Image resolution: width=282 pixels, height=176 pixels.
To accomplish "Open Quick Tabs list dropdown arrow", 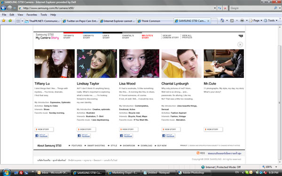I will [22, 21].
